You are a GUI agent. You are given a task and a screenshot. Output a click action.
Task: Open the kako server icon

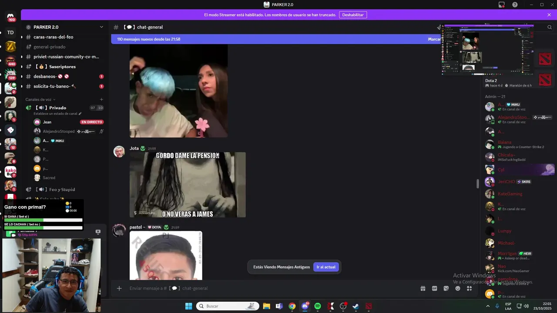[10, 172]
